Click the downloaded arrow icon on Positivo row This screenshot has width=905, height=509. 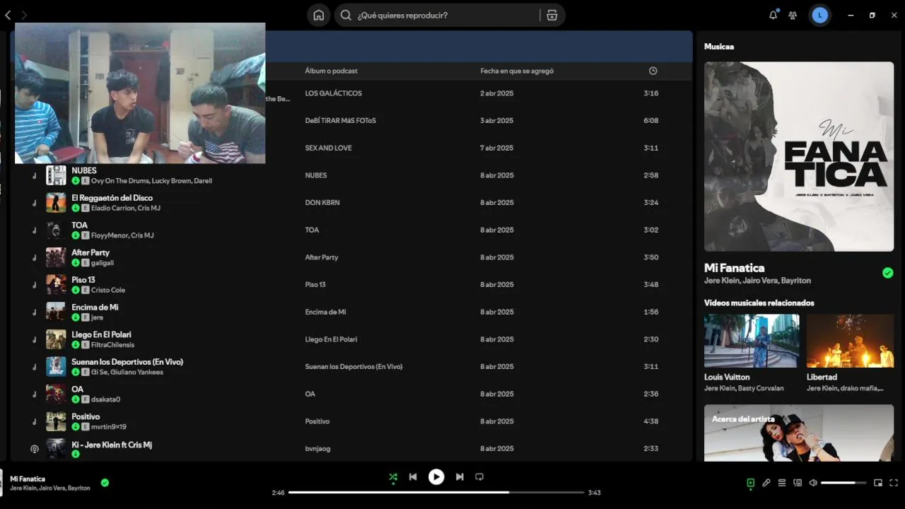[x=76, y=427]
